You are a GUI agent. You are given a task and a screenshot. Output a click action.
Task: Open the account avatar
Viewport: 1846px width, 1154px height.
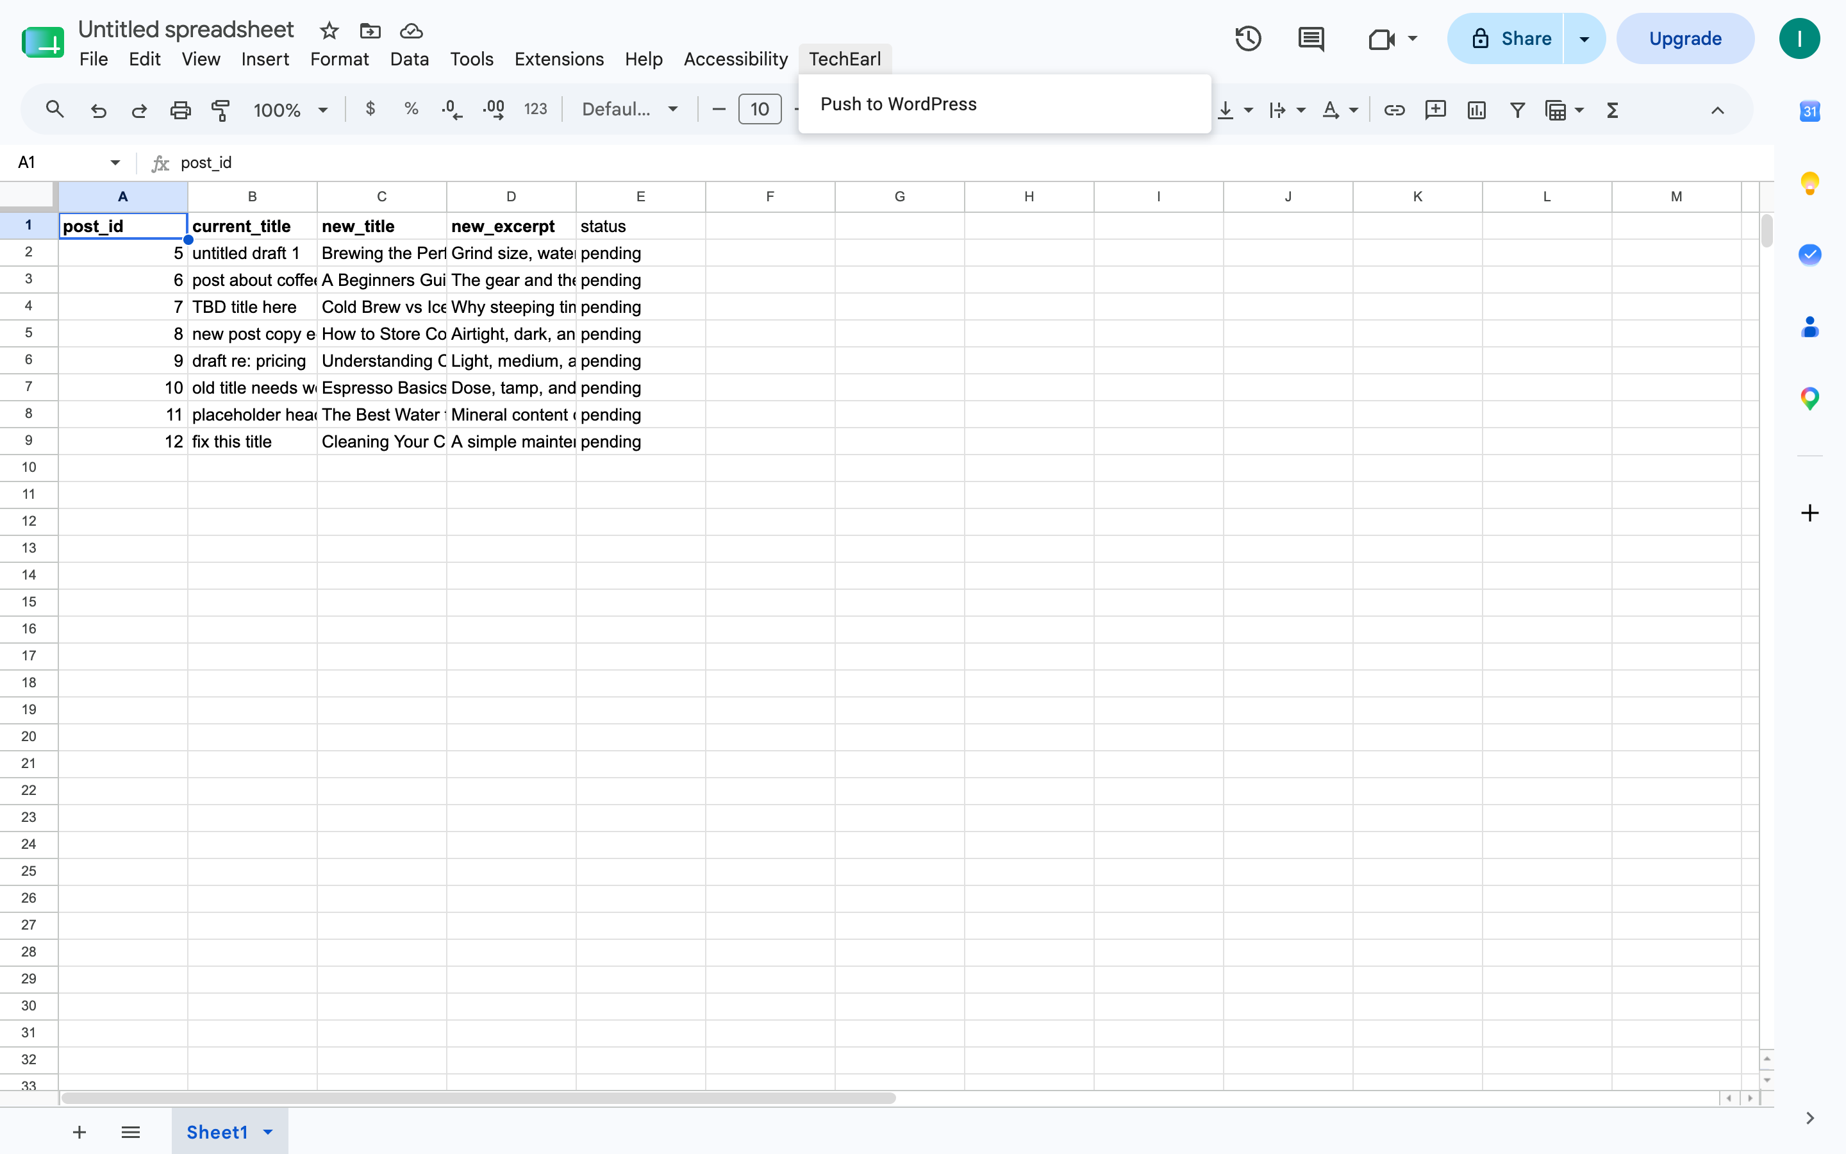pos(1799,38)
